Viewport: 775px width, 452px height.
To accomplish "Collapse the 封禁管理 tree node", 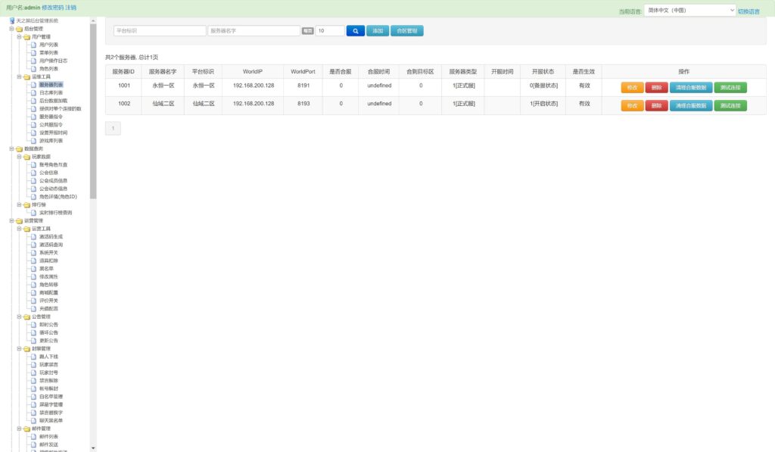I will pos(19,348).
